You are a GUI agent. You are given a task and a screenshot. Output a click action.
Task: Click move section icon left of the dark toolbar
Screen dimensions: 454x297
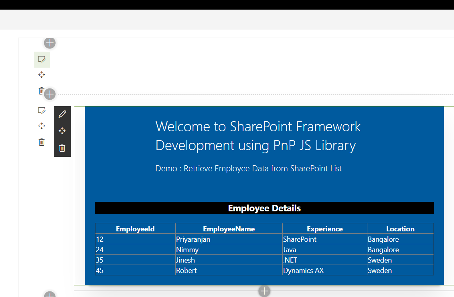tap(42, 126)
